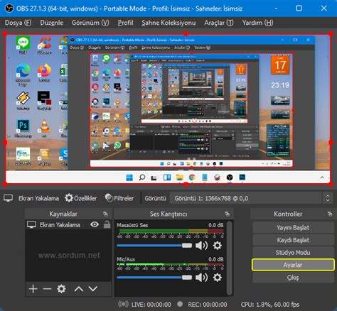Click Çıkış to exit OBS
Image resolution: width=337 pixels, height=311 pixels.
point(293,278)
